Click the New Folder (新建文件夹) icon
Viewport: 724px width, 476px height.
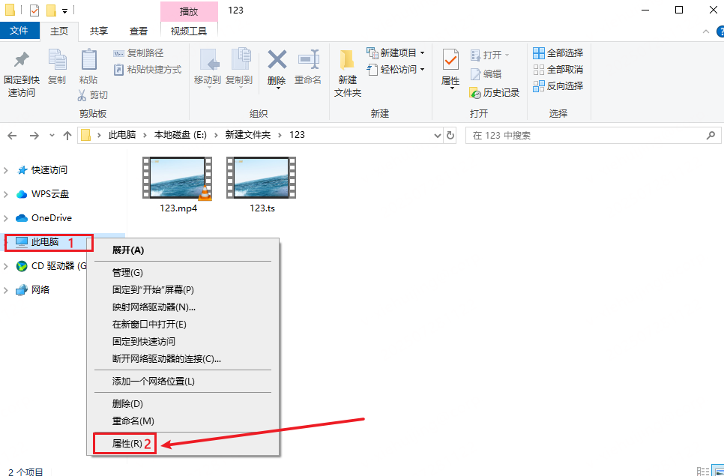(x=347, y=60)
